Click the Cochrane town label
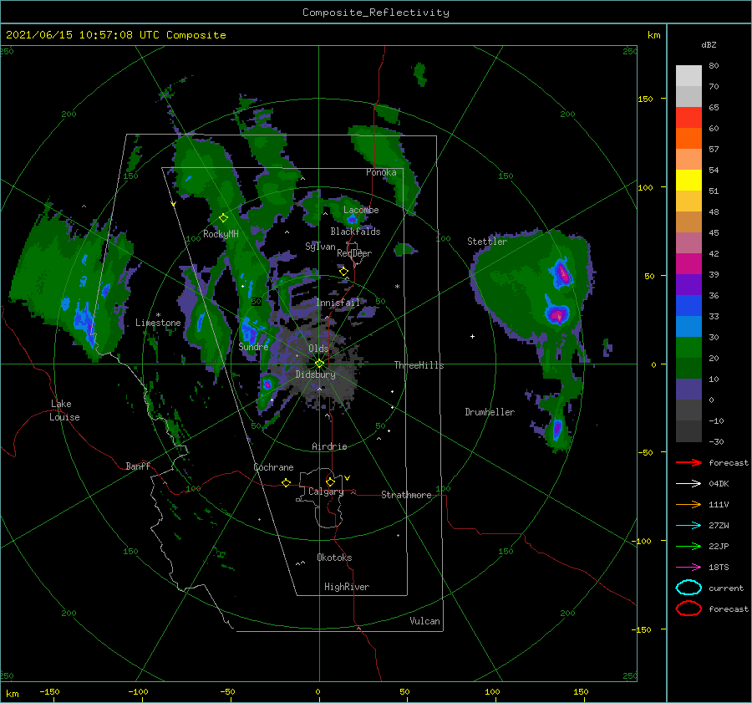Image resolution: width=752 pixels, height=703 pixels. point(273,467)
